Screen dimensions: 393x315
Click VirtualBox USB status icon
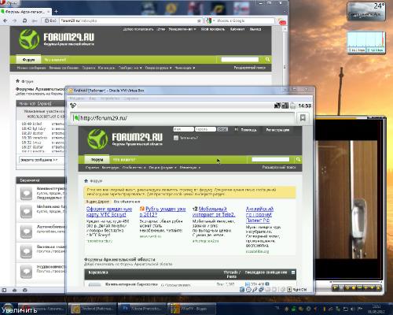click(255, 290)
